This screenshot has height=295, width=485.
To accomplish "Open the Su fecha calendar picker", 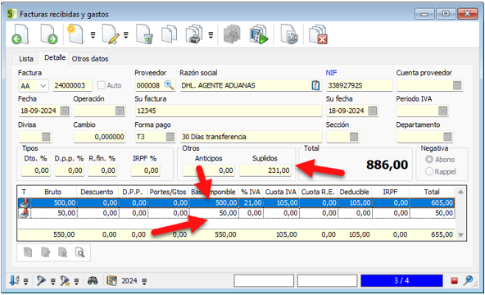I will coord(373,111).
